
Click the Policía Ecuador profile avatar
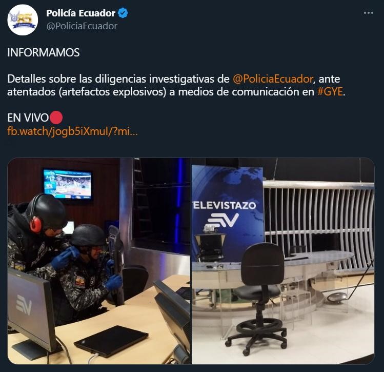click(x=23, y=20)
